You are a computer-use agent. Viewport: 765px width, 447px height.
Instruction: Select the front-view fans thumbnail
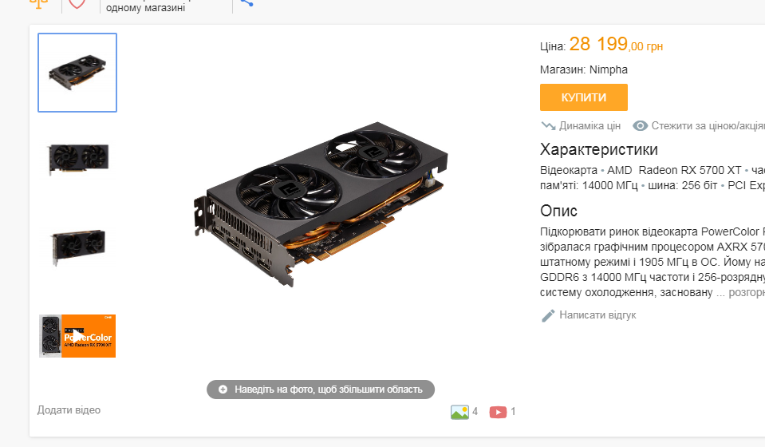(78, 159)
